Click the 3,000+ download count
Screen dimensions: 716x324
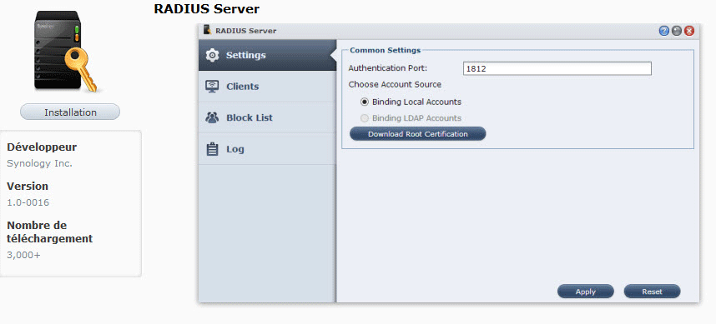point(23,255)
